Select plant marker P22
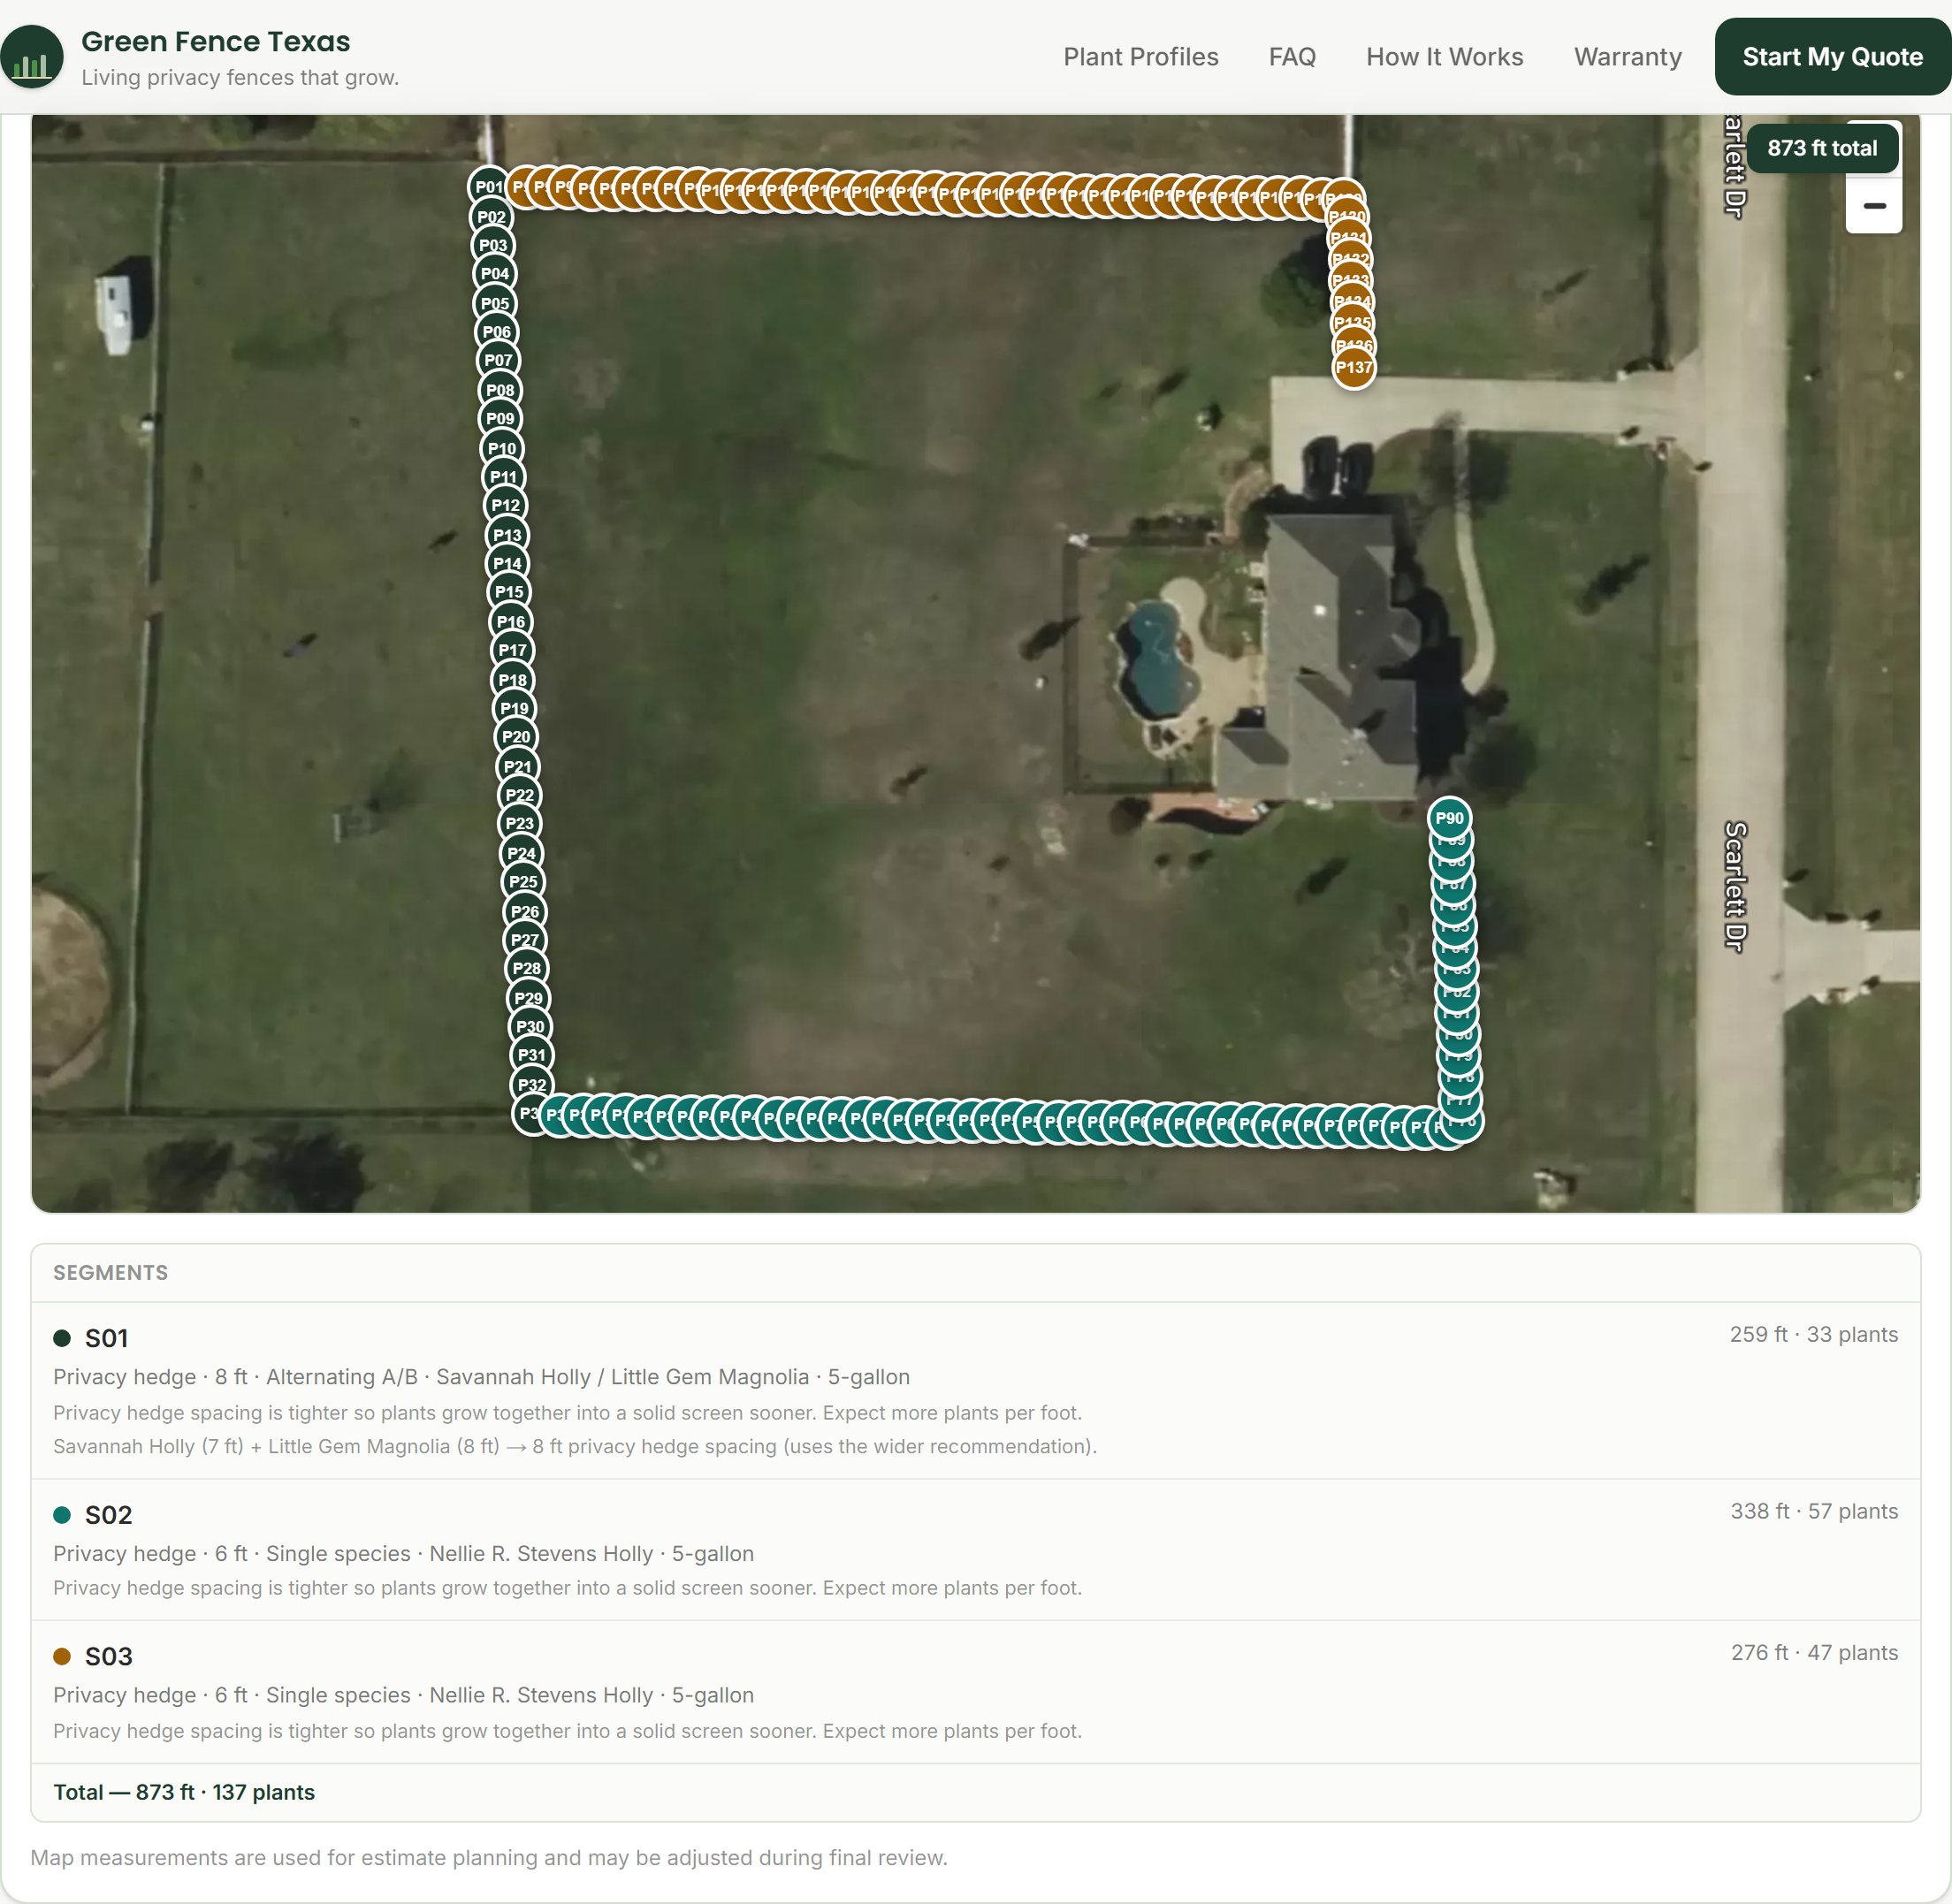 [x=519, y=796]
